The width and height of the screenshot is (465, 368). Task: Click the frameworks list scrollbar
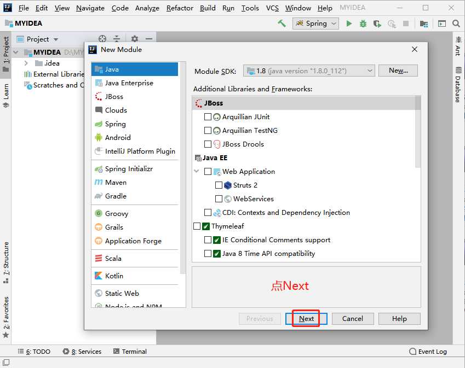418,132
